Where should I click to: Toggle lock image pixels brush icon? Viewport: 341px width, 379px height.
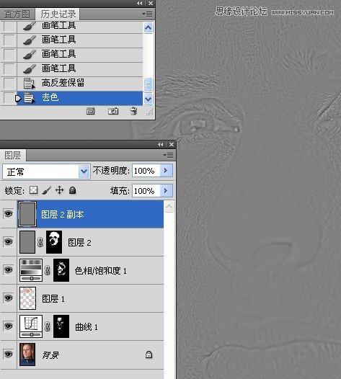click(46, 190)
